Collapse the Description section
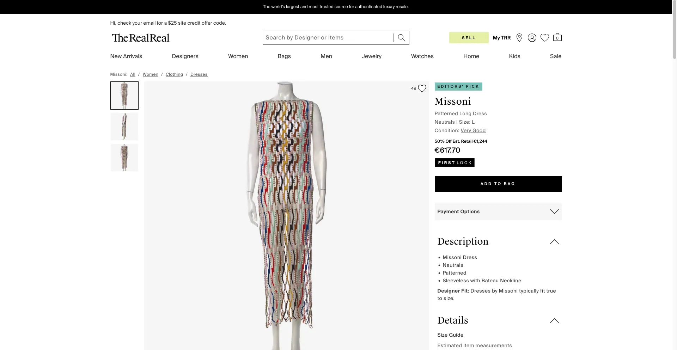The width and height of the screenshot is (677, 350). [554, 241]
